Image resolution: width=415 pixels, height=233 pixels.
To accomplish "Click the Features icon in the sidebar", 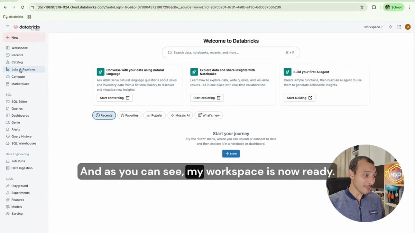I will [8, 200].
